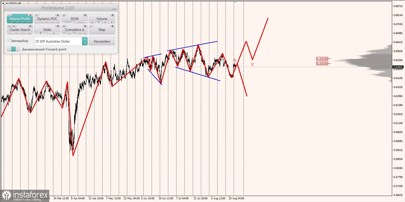Toggle the Cluster Search indicator
This screenshot has width=405, height=202.
[x=20, y=30]
